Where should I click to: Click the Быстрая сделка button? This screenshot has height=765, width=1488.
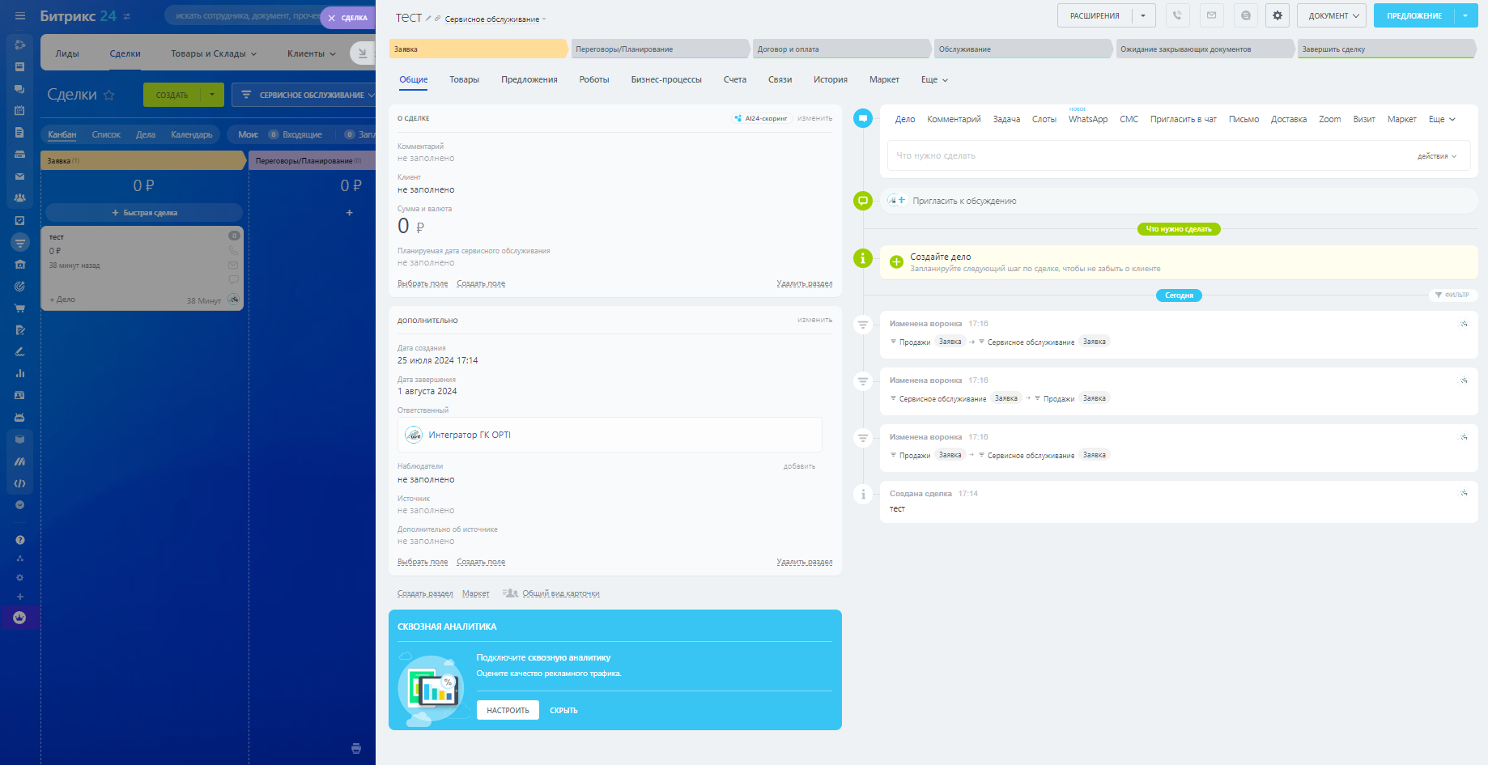pos(144,213)
